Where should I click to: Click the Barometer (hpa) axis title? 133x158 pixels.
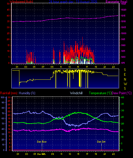[x=116, y=2]
